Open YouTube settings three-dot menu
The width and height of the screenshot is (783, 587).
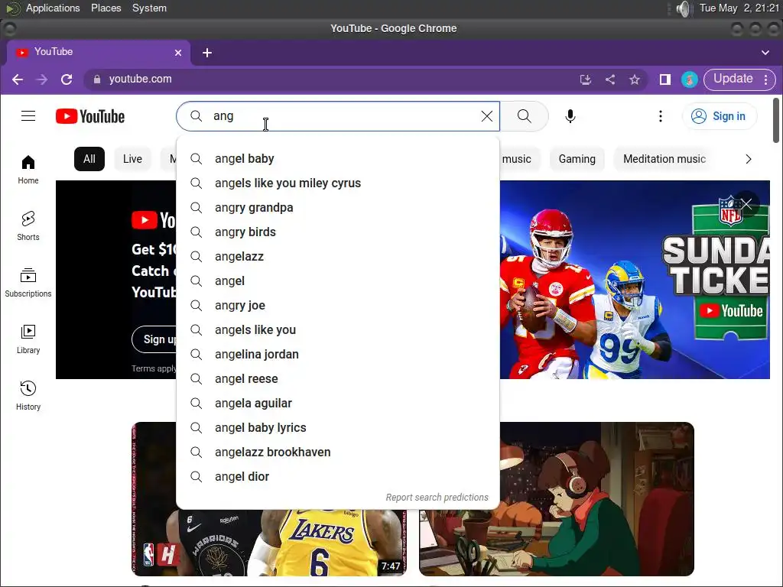[x=660, y=116]
